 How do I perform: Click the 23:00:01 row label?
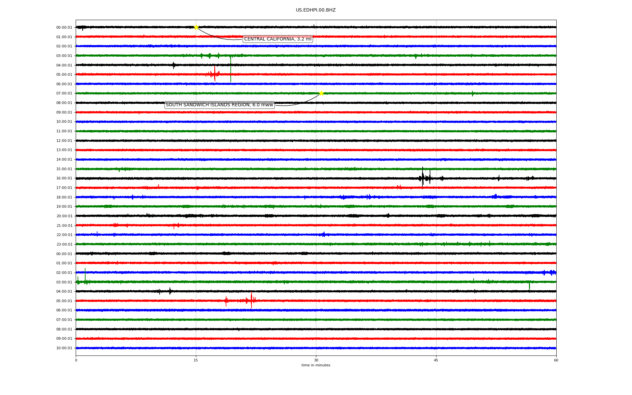pyautogui.click(x=64, y=245)
